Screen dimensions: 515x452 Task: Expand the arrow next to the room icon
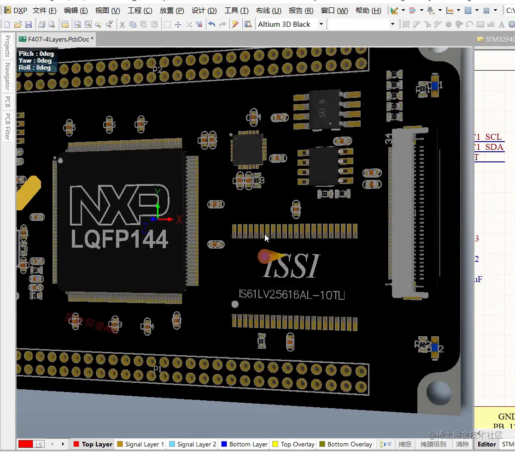[x=477, y=11]
